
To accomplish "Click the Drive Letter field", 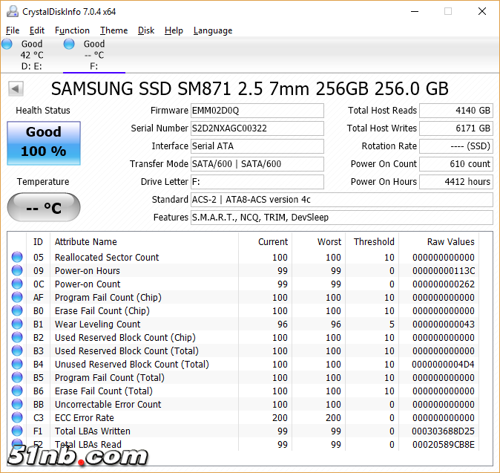I will click(x=257, y=182).
